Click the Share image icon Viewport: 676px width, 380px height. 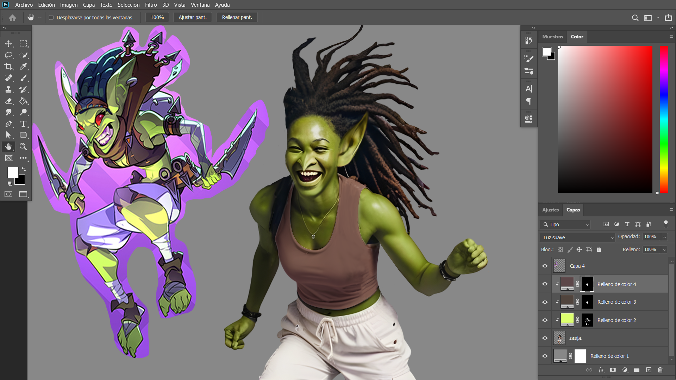coord(668,18)
